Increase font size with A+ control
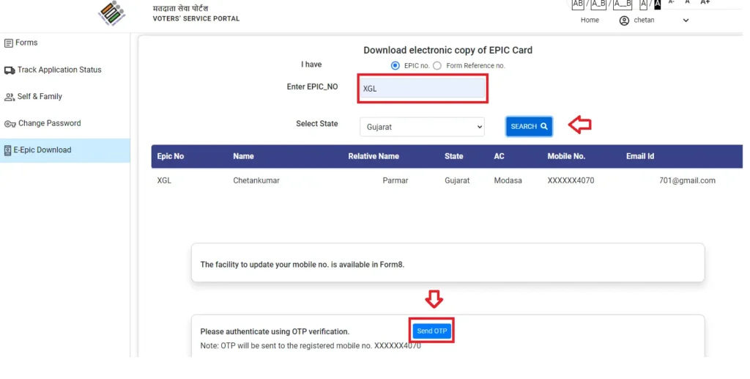Screen dimensions: 750x379 [705, 2]
